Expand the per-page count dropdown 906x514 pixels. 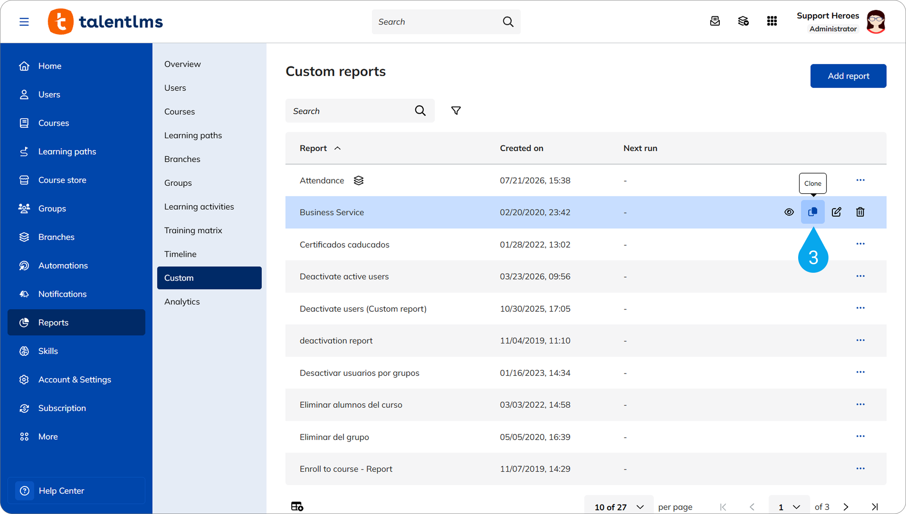(619, 507)
